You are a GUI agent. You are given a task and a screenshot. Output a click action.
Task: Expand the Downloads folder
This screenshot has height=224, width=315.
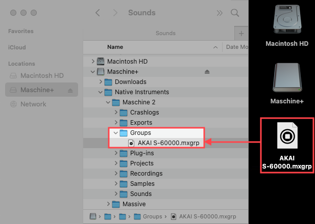point(101,82)
